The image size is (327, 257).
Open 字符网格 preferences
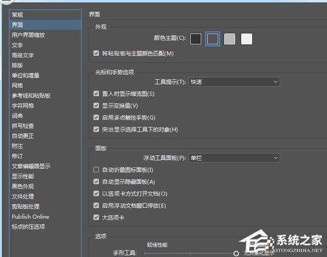point(45,106)
